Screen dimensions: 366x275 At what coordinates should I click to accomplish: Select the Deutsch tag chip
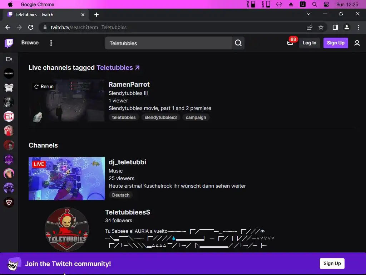click(121, 195)
